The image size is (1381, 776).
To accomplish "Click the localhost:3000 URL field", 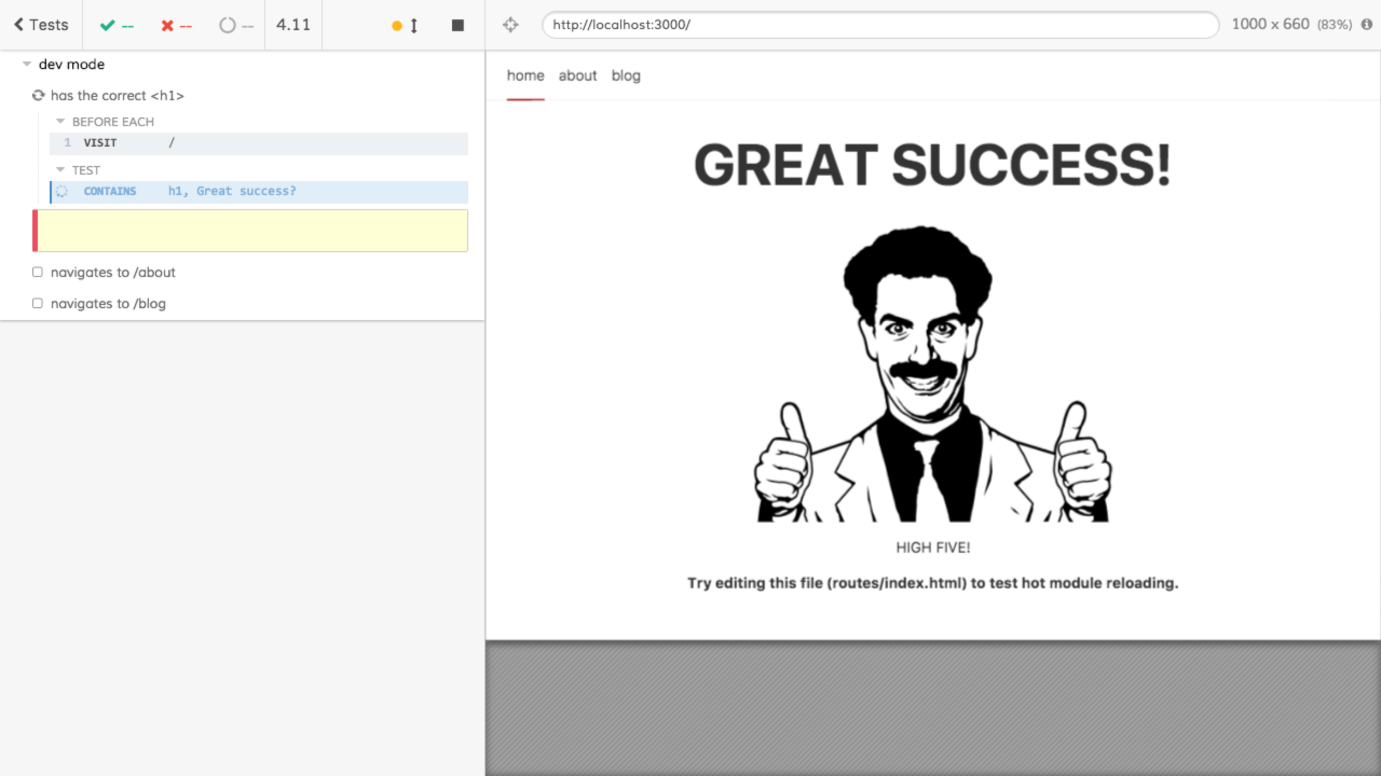I will (x=879, y=25).
